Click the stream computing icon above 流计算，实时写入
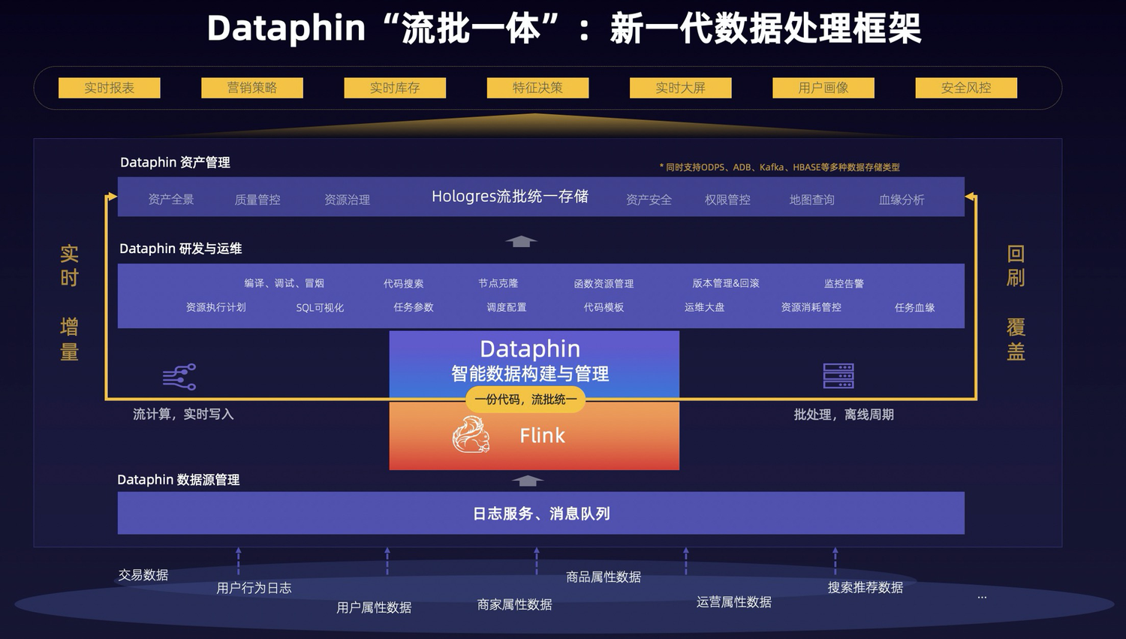Screen dimensions: 1126x639 tap(179, 376)
